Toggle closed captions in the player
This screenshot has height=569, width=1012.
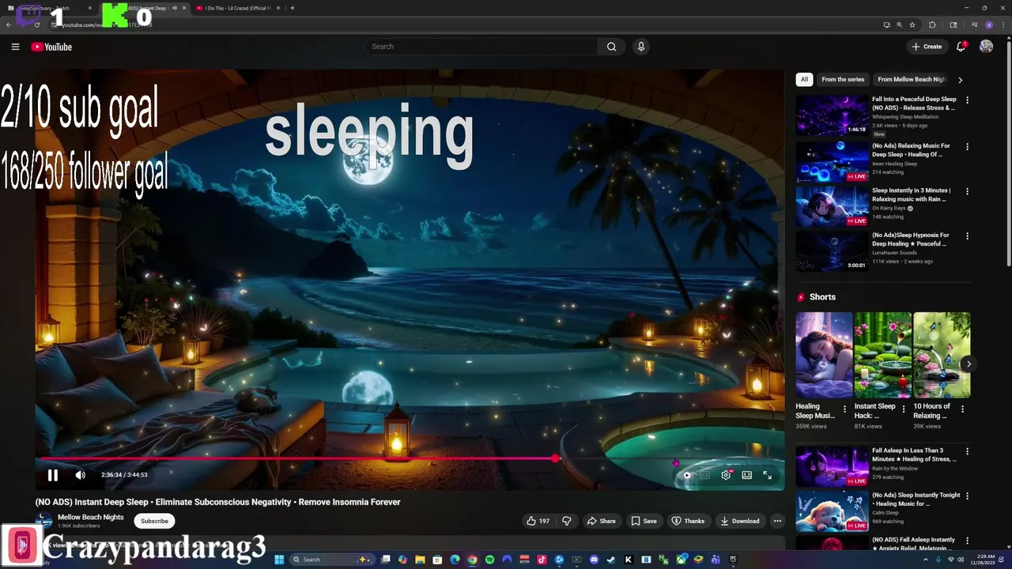705,475
